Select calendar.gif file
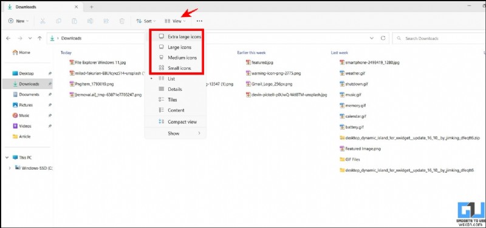486x228 pixels. click(x=353, y=116)
